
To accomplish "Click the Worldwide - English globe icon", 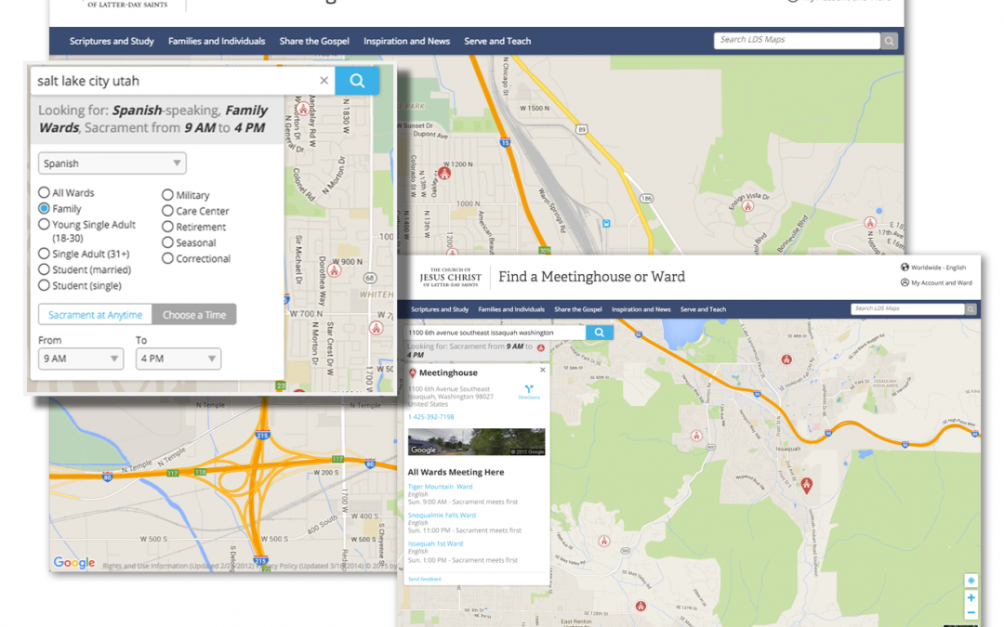I will click(905, 267).
